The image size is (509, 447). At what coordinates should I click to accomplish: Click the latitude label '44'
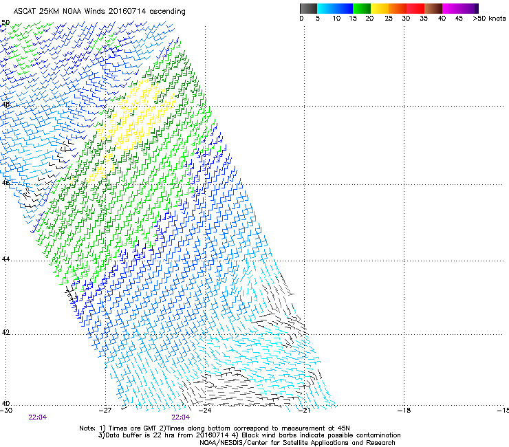(6, 259)
